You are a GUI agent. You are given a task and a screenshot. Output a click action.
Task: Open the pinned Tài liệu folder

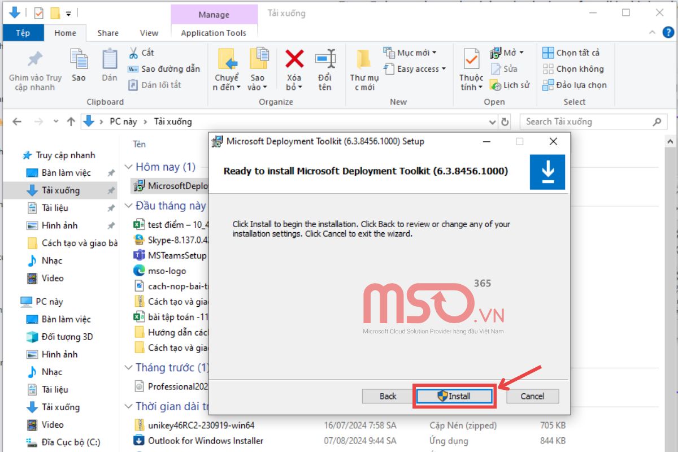click(55, 208)
